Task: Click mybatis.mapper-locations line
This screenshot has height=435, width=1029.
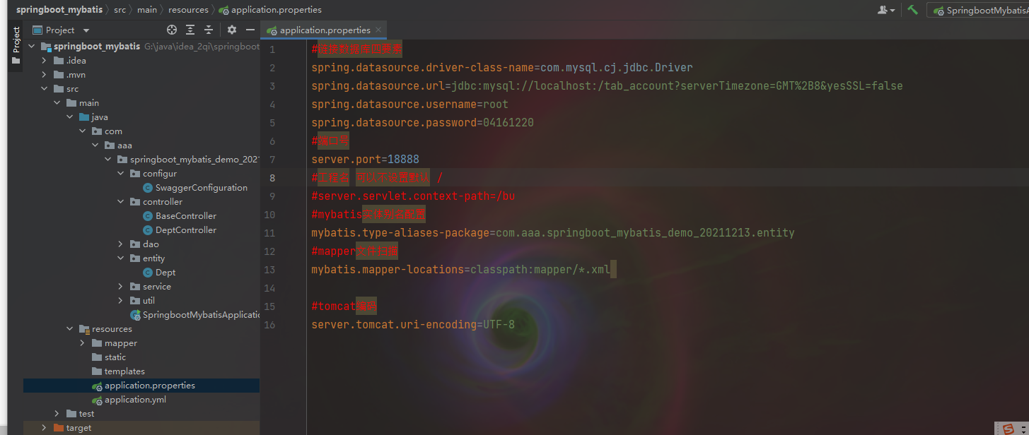Action: tap(460, 269)
